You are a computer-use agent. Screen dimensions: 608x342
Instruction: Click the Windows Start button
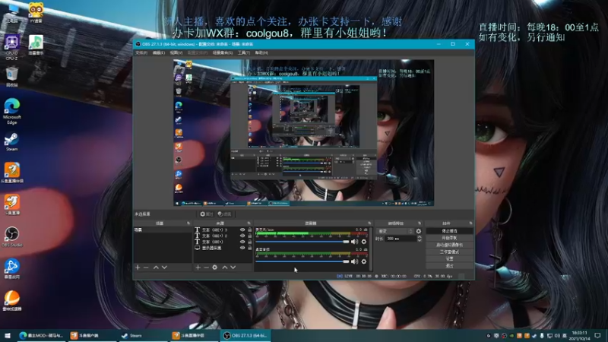(x=8, y=335)
